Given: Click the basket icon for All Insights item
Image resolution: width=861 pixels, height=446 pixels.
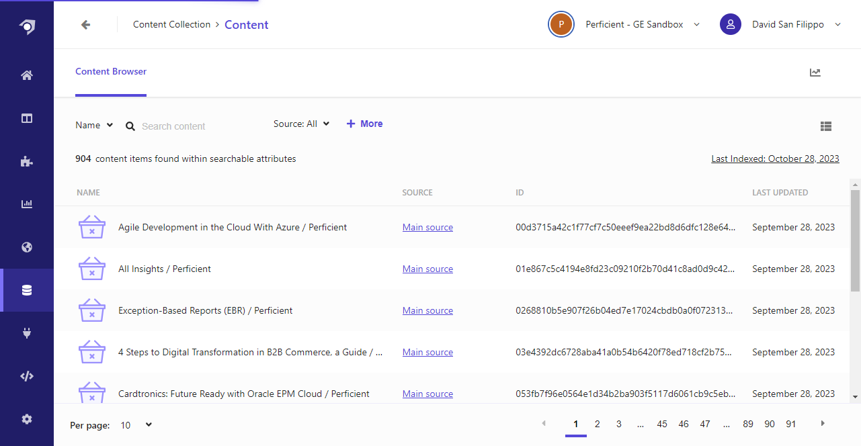Looking at the screenshot, I should click(x=91, y=268).
